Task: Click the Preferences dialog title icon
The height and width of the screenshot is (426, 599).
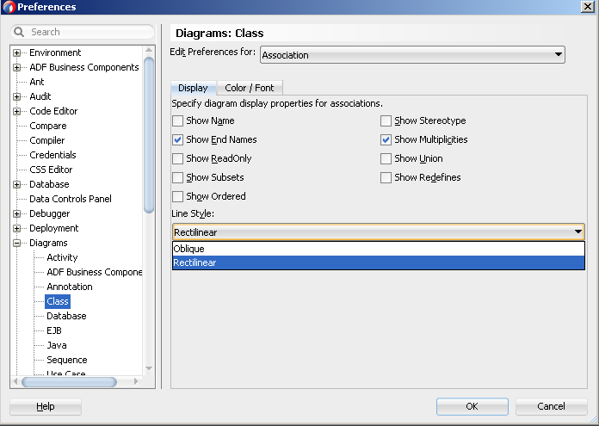Action: [9, 7]
